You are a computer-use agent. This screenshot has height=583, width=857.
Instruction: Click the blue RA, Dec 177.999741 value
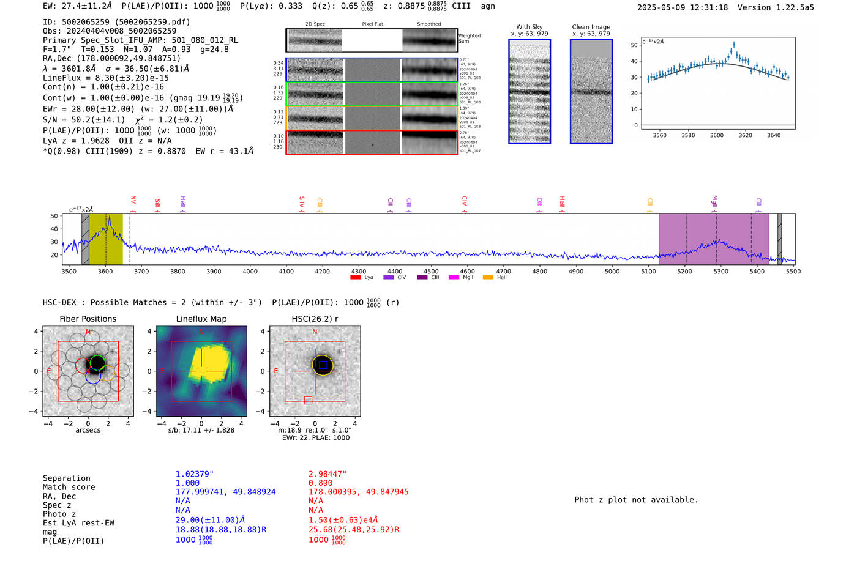225,492
